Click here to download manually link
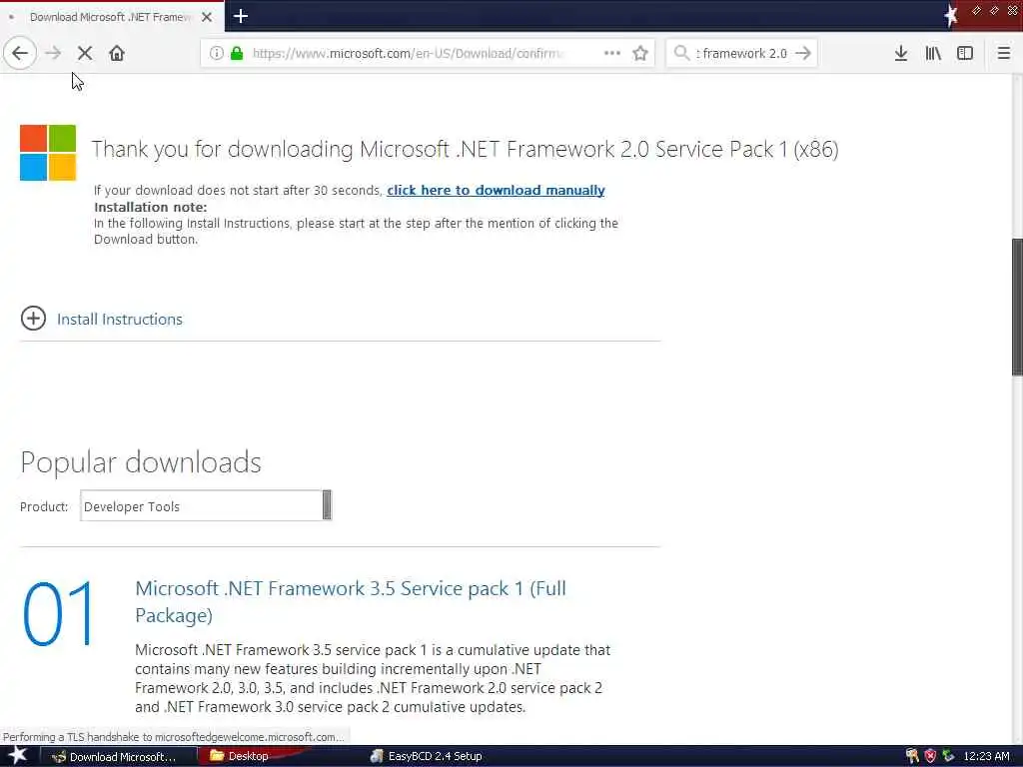The height and width of the screenshot is (767, 1023). tap(496, 191)
